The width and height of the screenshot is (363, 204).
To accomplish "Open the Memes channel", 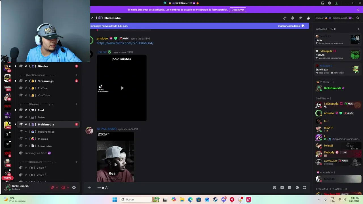I will 48,139.
